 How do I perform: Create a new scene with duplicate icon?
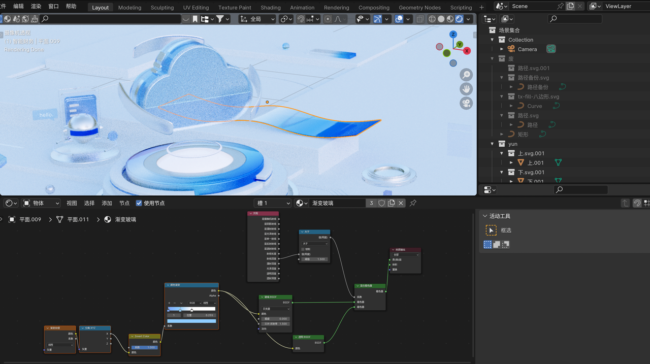click(570, 6)
